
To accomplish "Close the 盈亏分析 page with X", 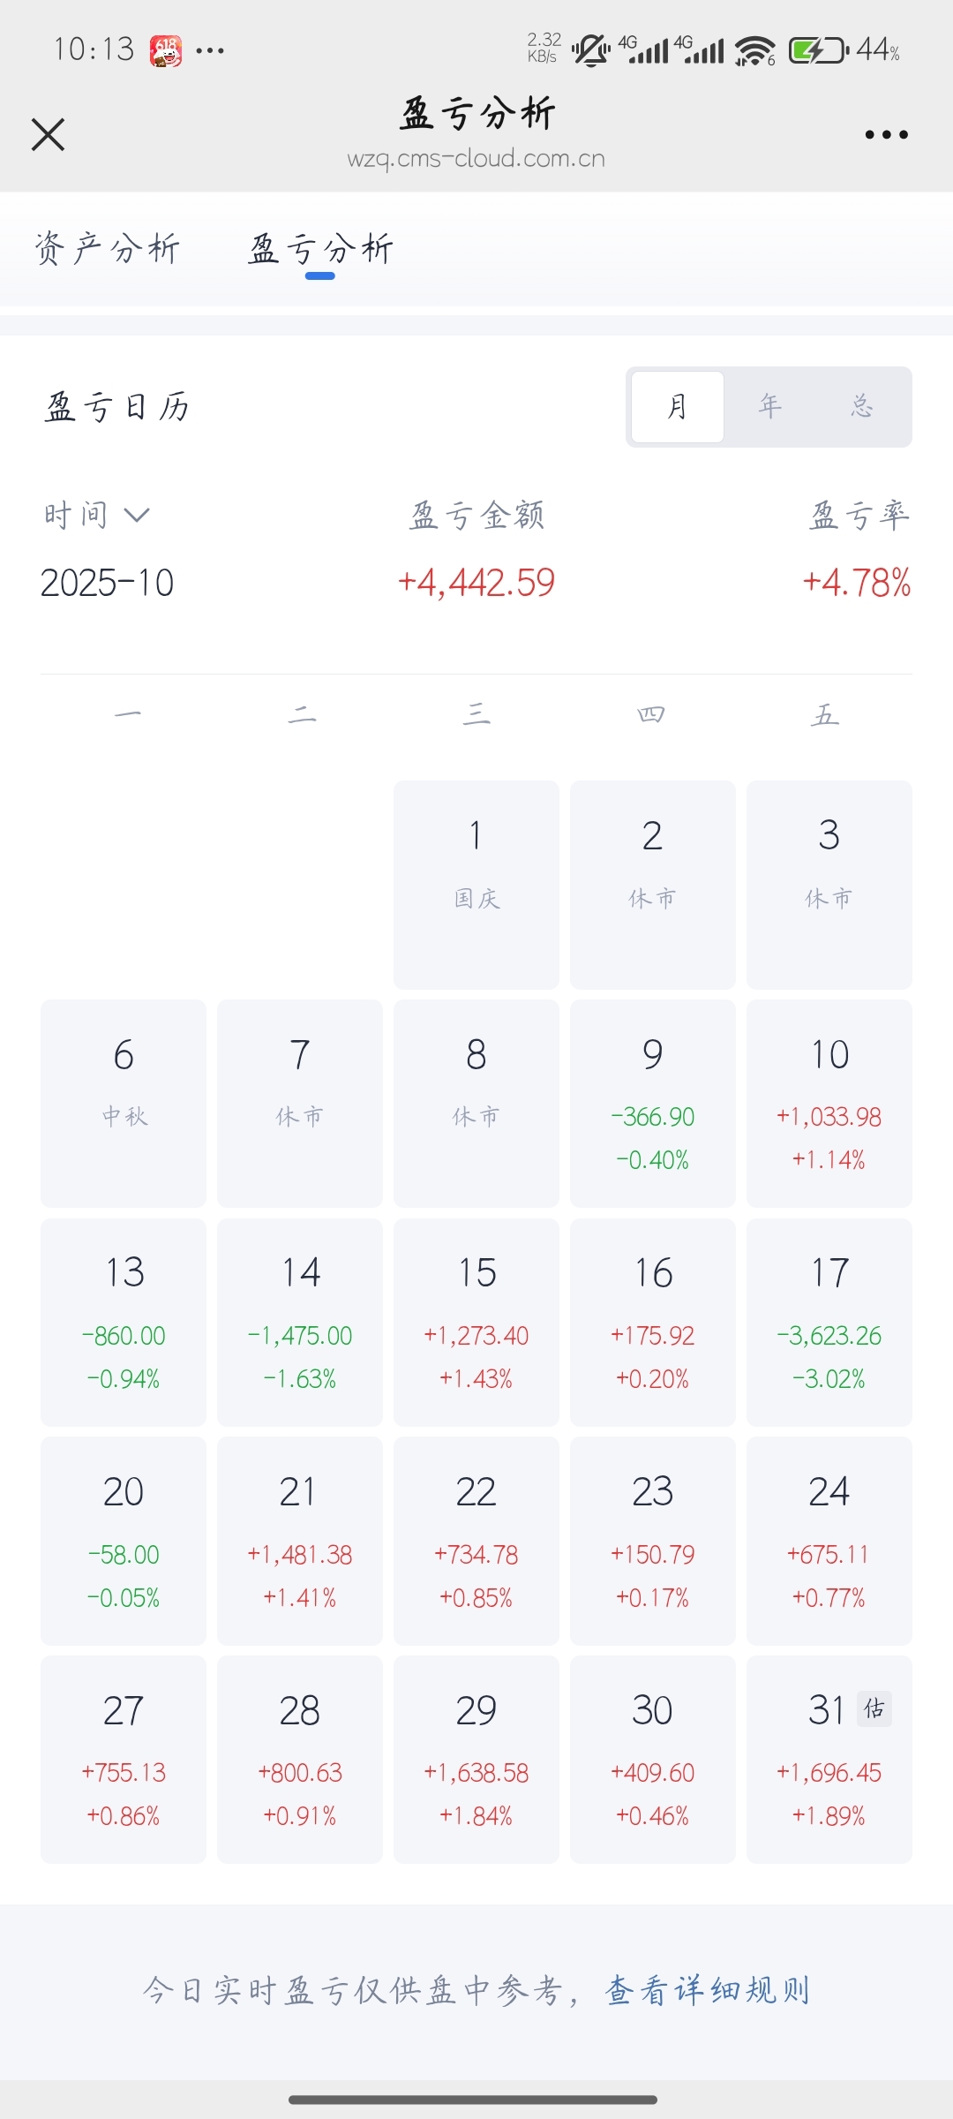I will click(x=48, y=135).
